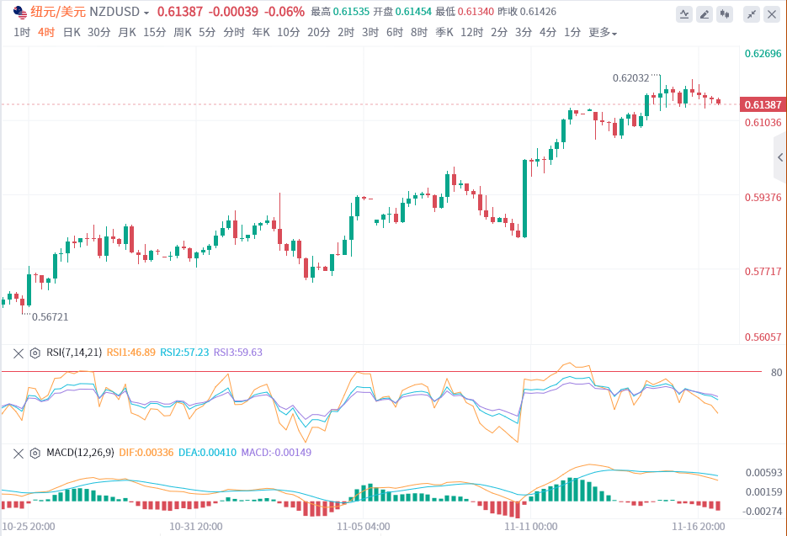Switch to 月K monthly chart
The image size is (787, 536).
tap(127, 33)
